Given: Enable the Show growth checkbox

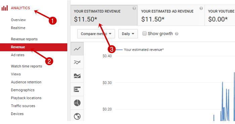Looking at the screenshot, I should pos(144,34).
